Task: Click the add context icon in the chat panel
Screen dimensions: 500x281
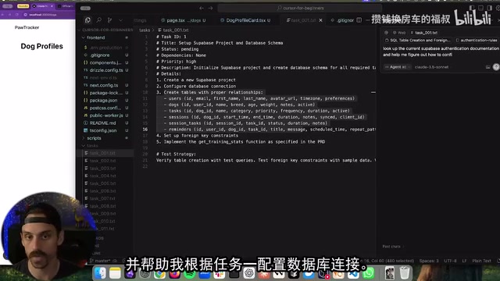Action: [x=386, y=33]
